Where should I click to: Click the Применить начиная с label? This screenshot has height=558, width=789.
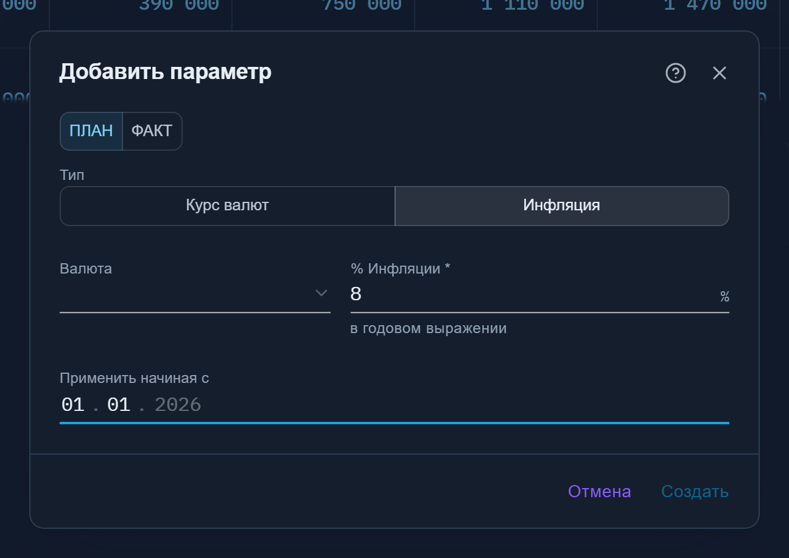135,378
